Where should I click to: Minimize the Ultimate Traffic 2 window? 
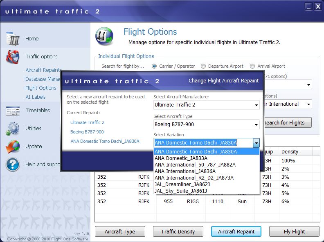tap(308, 7)
